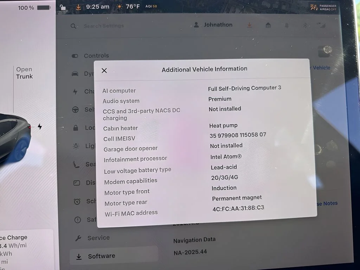The height and width of the screenshot is (270, 360).
Task: Tap the download icon beside Johnathon
Action: [x=249, y=25]
